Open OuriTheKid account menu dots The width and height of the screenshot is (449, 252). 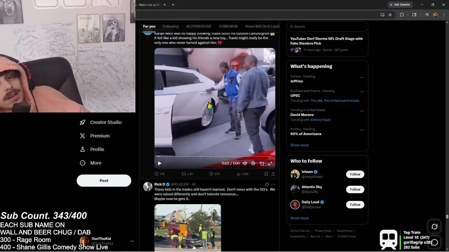(132, 241)
